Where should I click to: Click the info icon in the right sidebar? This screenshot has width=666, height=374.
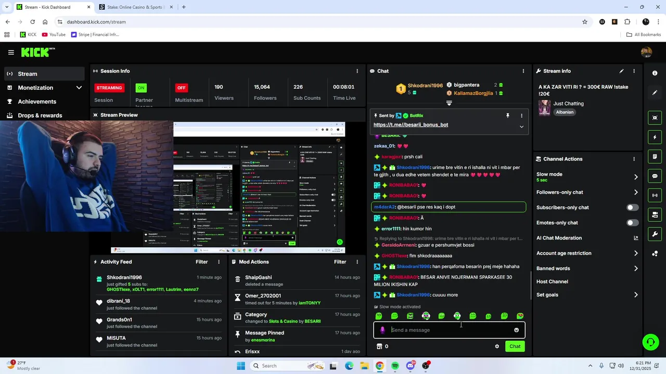(655, 73)
